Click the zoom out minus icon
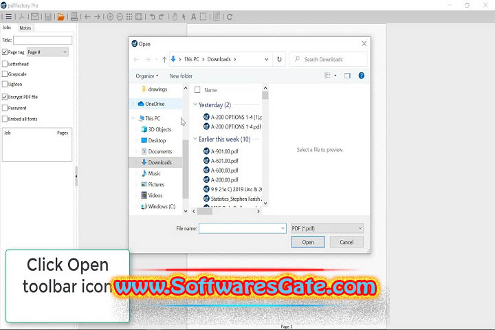Image resolution: width=495 pixels, height=330 pixels. point(120,16)
